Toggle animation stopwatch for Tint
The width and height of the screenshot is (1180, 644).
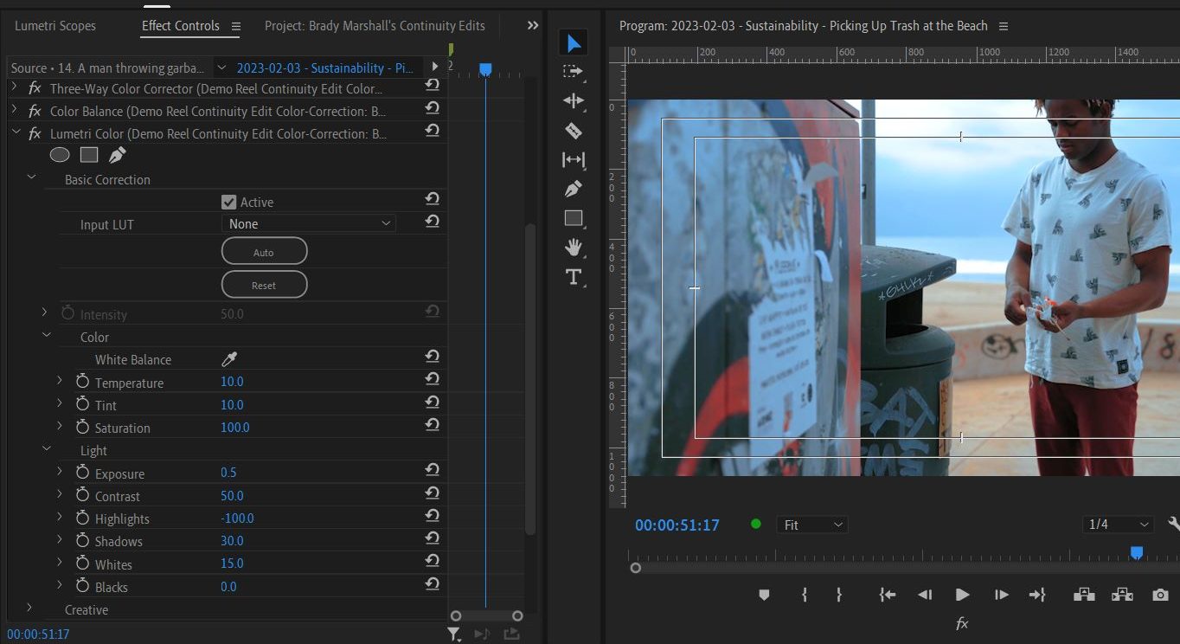pyautogui.click(x=82, y=403)
